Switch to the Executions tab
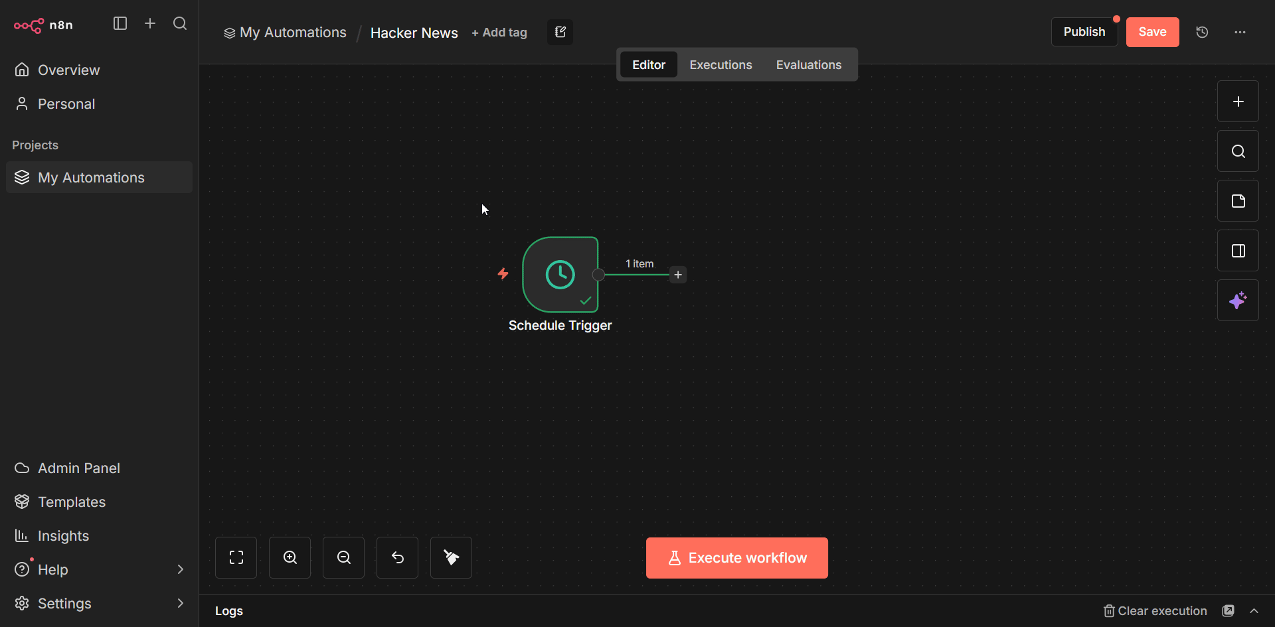The height and width of the screenshot is (627, 1275). click(721, 64)
